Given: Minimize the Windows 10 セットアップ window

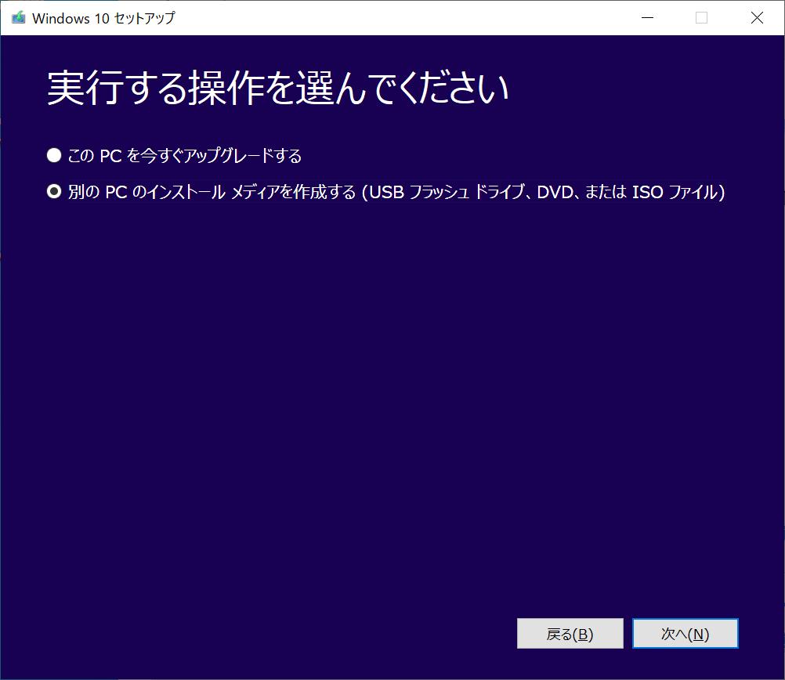Looking at the screenshot, I should [x=647, y=18].
